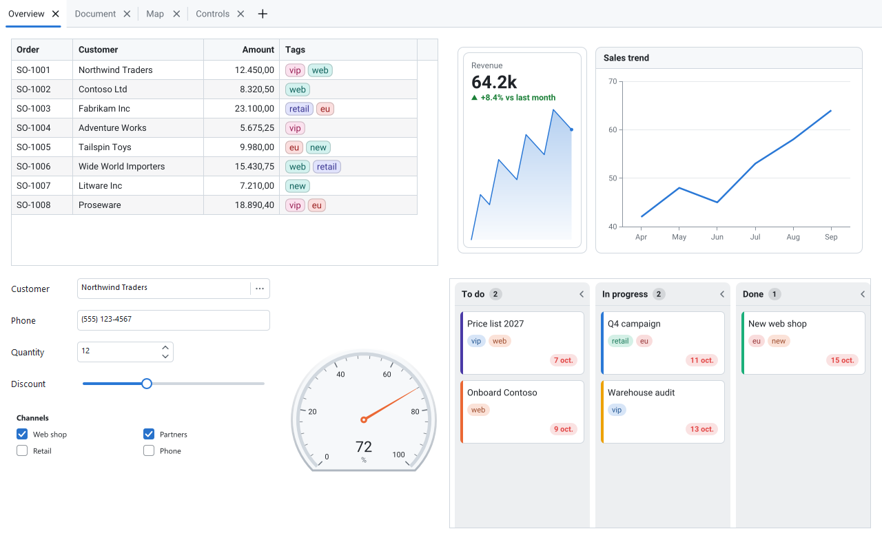
Task: Switch to the Map tab
Action: tap(155, 14)
